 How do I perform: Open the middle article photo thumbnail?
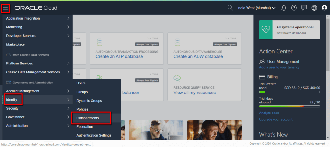click(156, 130)
